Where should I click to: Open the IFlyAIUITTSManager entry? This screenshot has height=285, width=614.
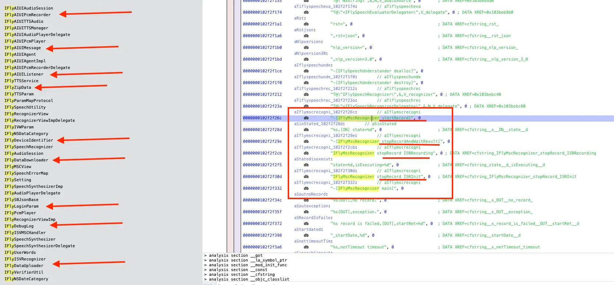tap(26, 28)
